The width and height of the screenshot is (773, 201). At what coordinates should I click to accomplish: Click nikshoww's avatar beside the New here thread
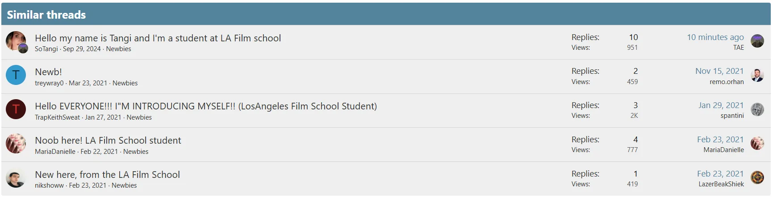click(16, 177)
